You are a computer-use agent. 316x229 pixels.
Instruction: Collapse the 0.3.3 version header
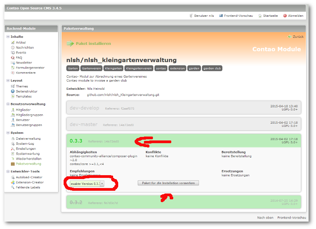click(184, 141)
